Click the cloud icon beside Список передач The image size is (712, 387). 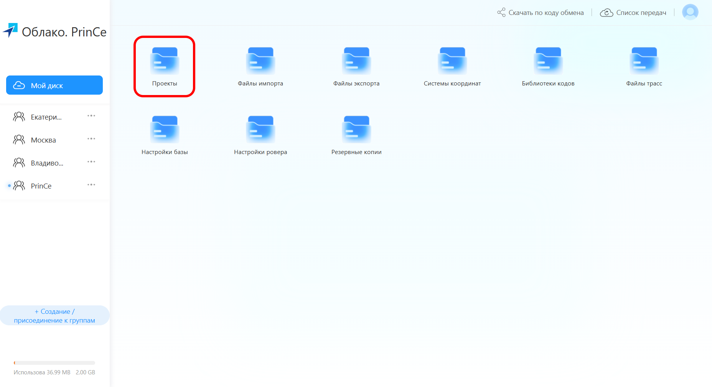[x=607, y=13]
